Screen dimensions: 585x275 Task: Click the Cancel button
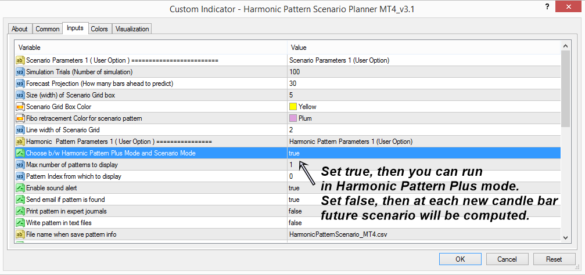point(507,259)
